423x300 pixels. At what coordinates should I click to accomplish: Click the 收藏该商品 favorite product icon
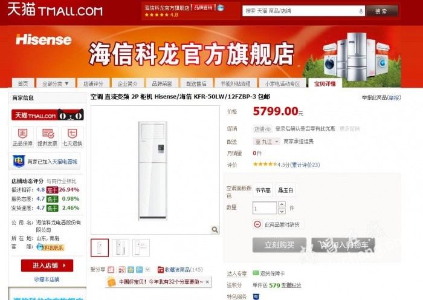tap(161, 270)
